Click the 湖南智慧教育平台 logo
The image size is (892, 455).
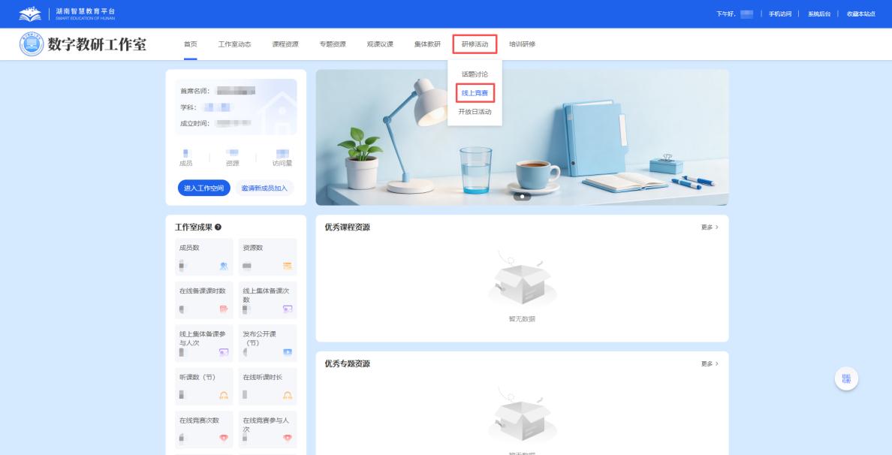67,14
